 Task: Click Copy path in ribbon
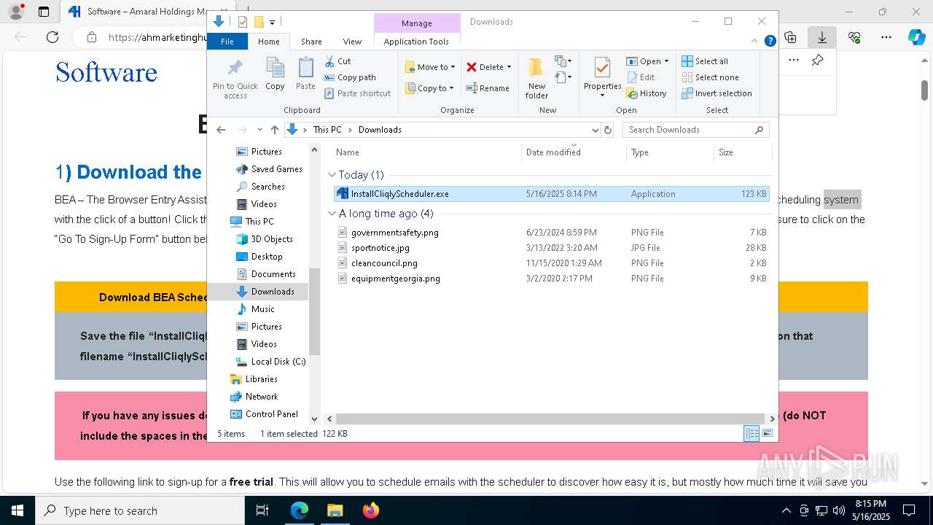[350, 77]
